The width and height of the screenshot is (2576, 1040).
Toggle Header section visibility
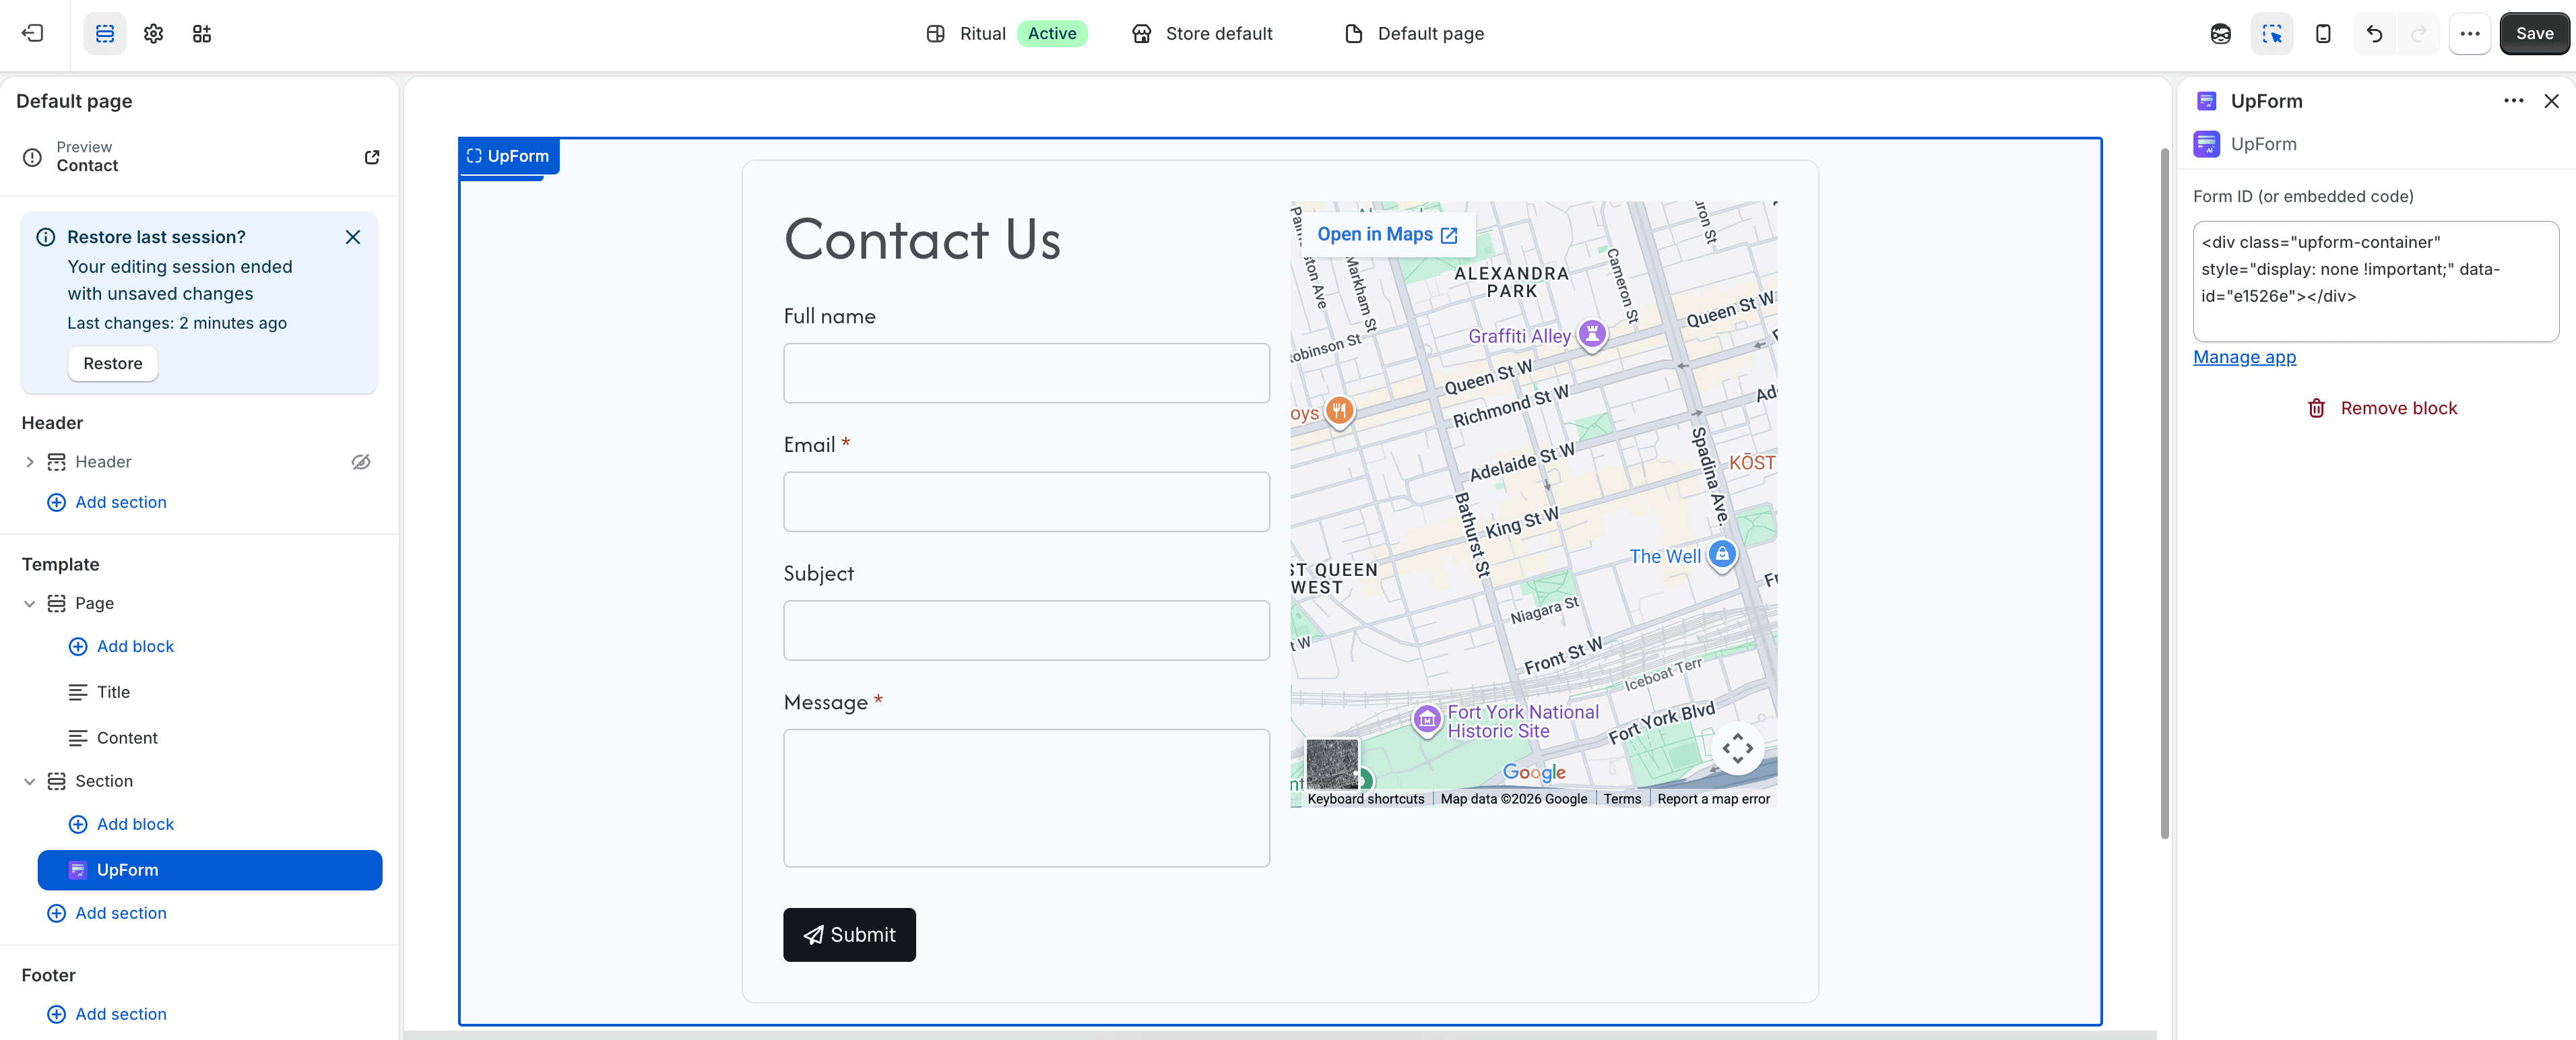click(361, 461)
